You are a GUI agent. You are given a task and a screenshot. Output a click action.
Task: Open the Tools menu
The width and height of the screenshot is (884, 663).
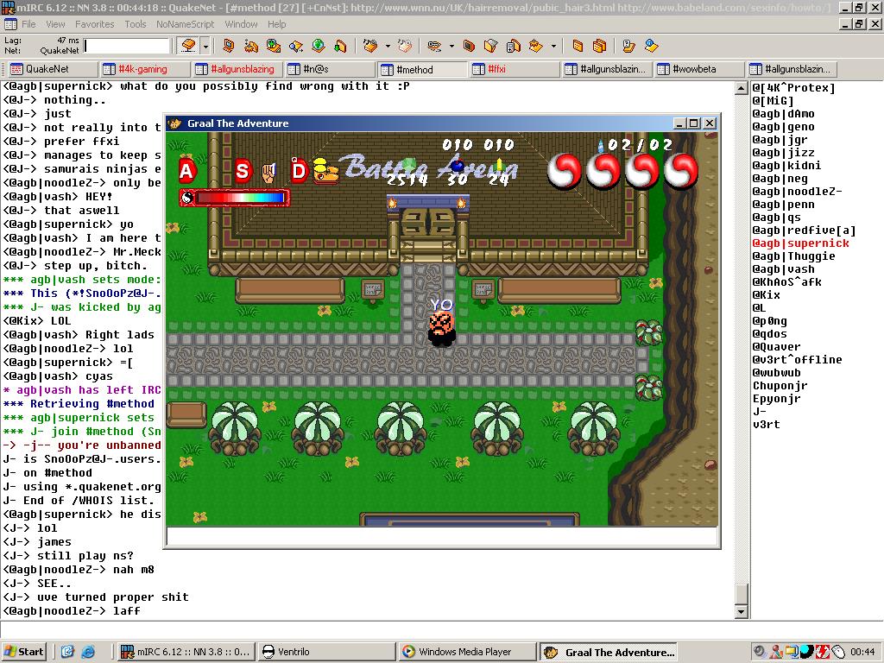[x=136, y=24]
